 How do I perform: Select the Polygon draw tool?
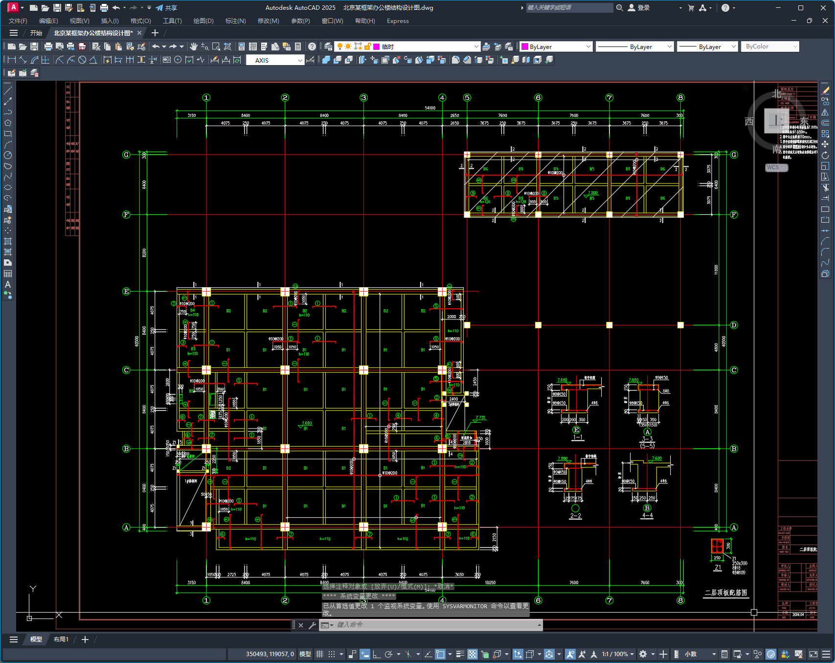[8, 123]
